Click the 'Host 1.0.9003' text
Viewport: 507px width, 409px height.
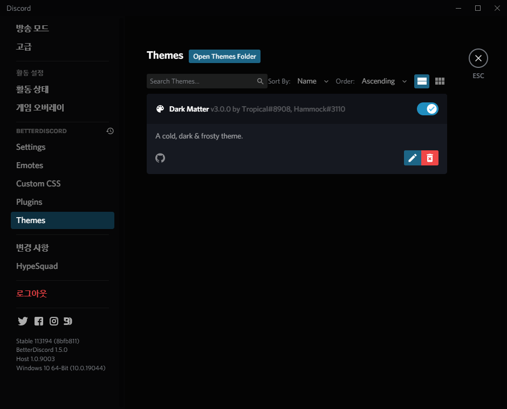point(36,359)
